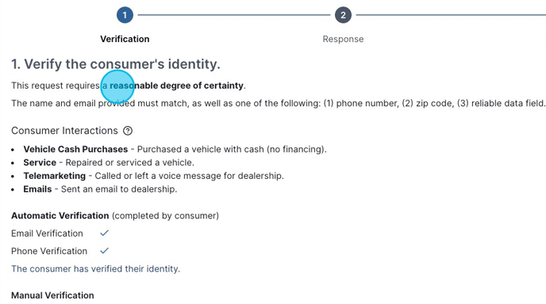Click the Telemarketing interaction item

click(x=154, y=176)
